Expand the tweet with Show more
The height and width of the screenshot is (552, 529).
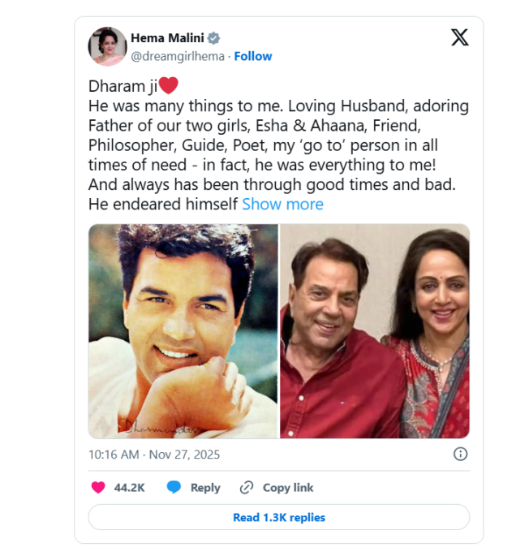[282, 205]
